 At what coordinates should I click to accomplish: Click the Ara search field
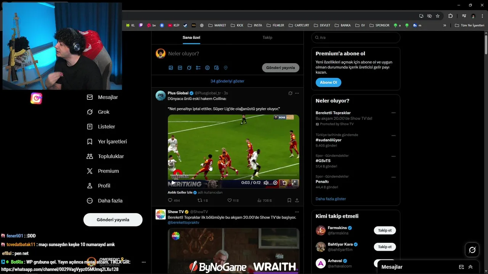click(356, 38)
